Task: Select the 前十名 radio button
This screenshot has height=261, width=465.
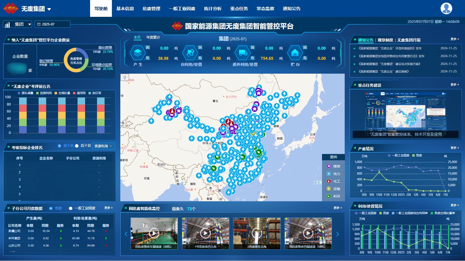Action: (60, 146)
